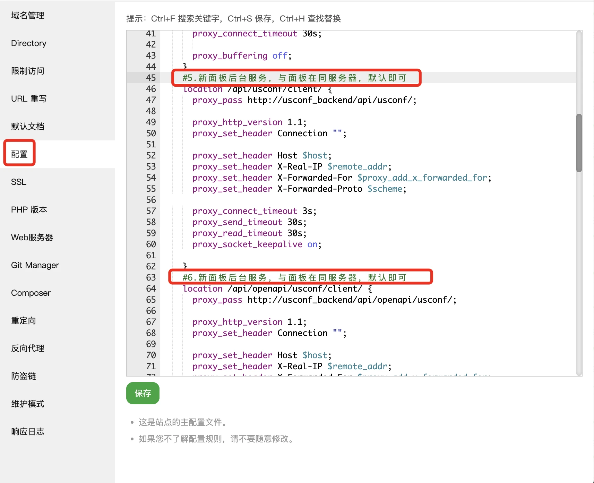
Task: Click the editor vertical scrollbar thumb
Action: [x=579, y=143]
